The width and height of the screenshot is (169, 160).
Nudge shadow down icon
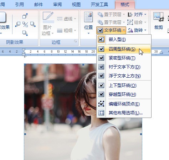click(x=25, y=33)
